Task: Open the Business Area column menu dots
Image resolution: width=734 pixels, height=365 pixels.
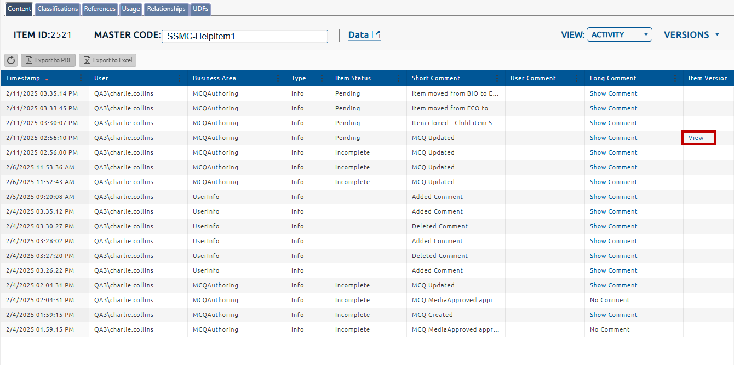Action: click(278, 78)
